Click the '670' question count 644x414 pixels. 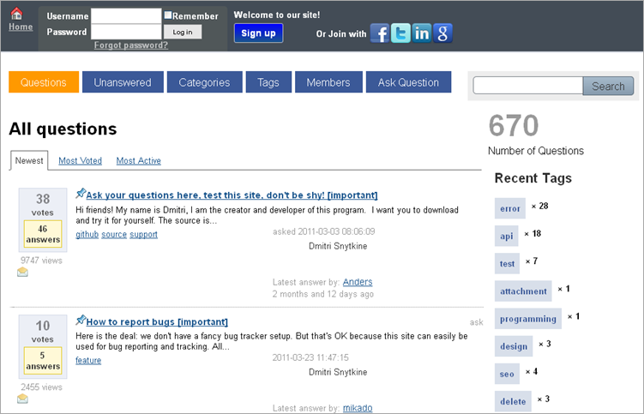pos(514,125)
